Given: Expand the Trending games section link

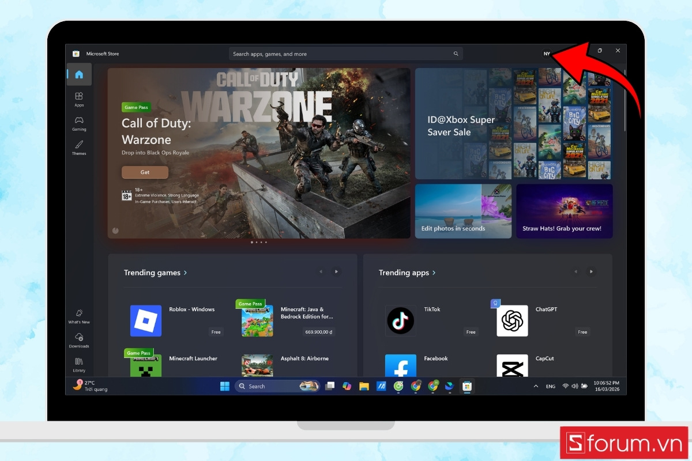Looking at the screenshot, I should click(155, 273).
